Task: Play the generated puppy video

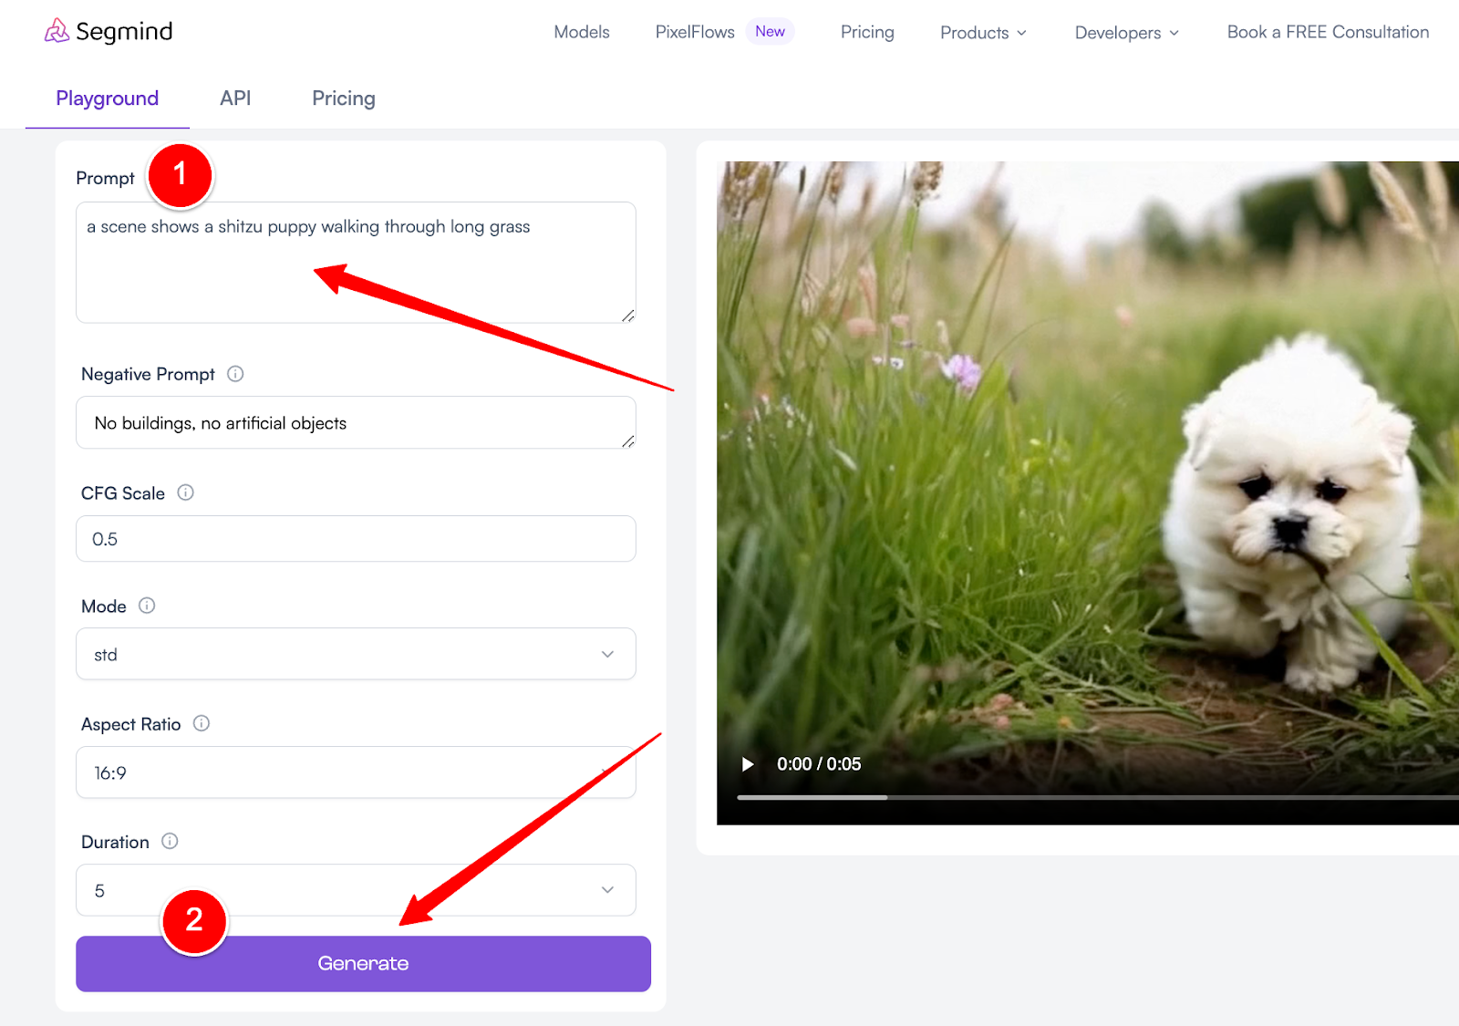Action: point(748,764)
